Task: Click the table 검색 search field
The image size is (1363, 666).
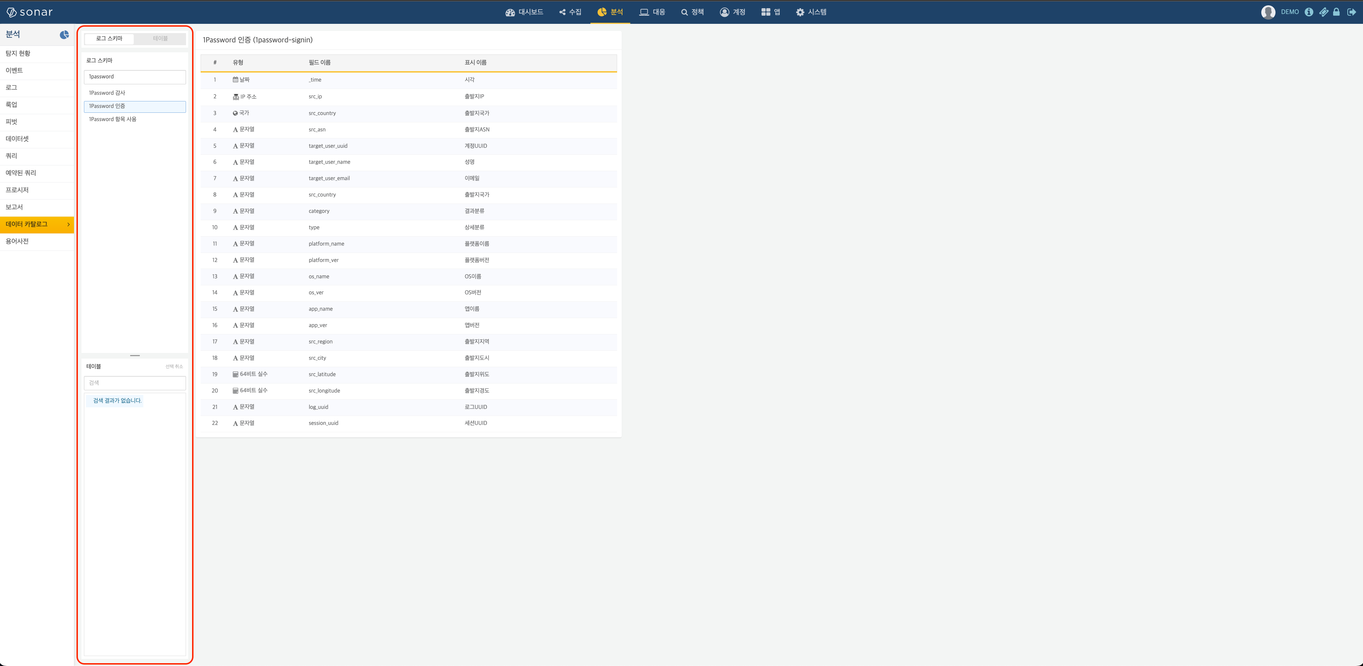Action: 135,383
